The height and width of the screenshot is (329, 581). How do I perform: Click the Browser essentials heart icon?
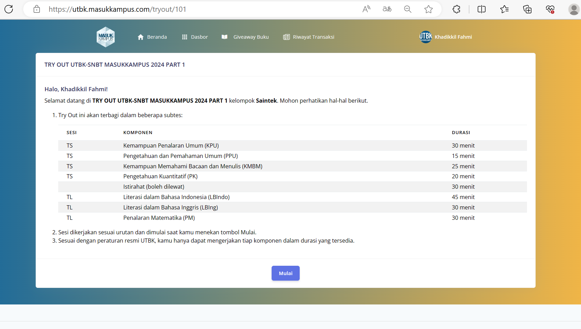[x=550, y=9]
